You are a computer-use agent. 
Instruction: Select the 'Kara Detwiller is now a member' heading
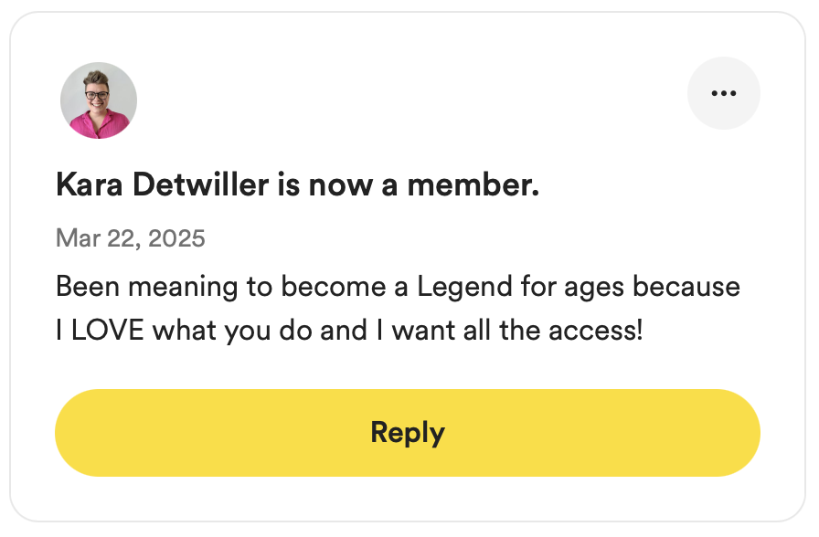click(x=298, y=184)
